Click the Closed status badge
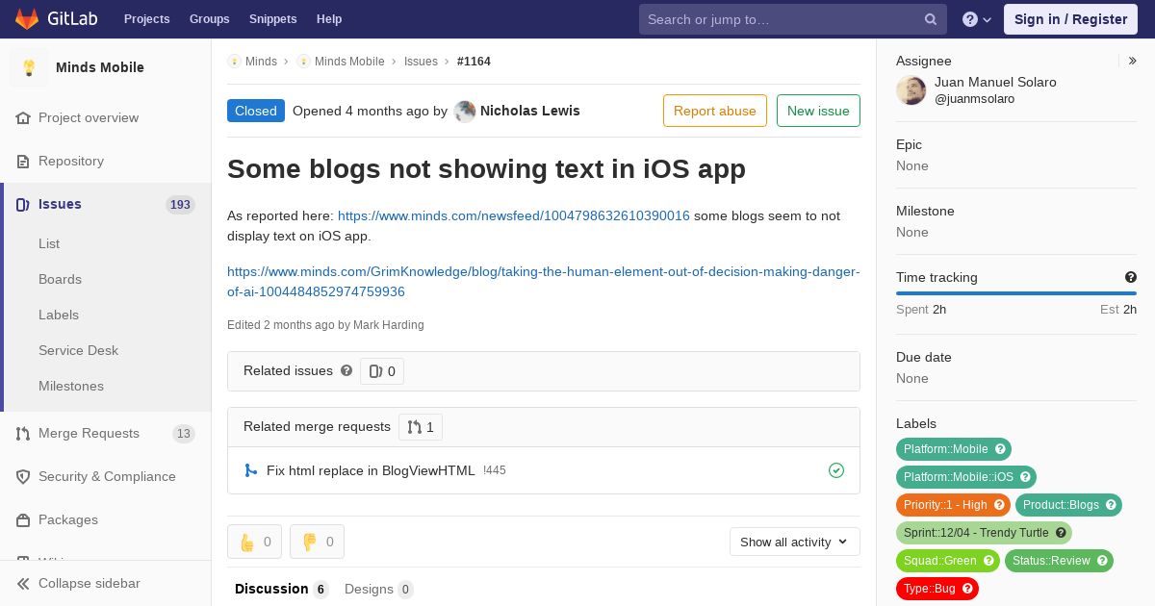 point(256,111)
